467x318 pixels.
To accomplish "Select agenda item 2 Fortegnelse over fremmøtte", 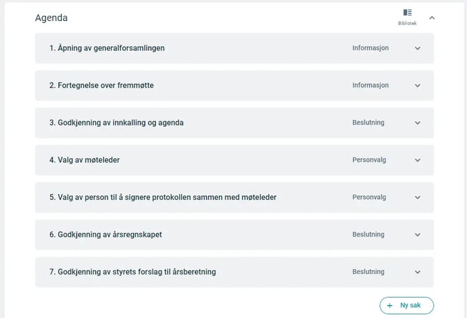I will (234, 85).
